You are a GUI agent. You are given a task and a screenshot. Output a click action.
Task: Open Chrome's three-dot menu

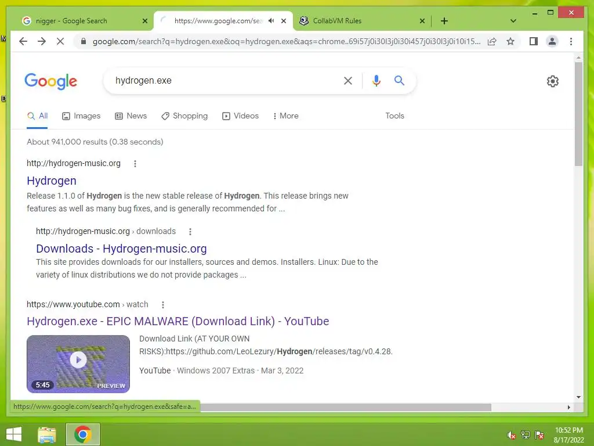571,41
